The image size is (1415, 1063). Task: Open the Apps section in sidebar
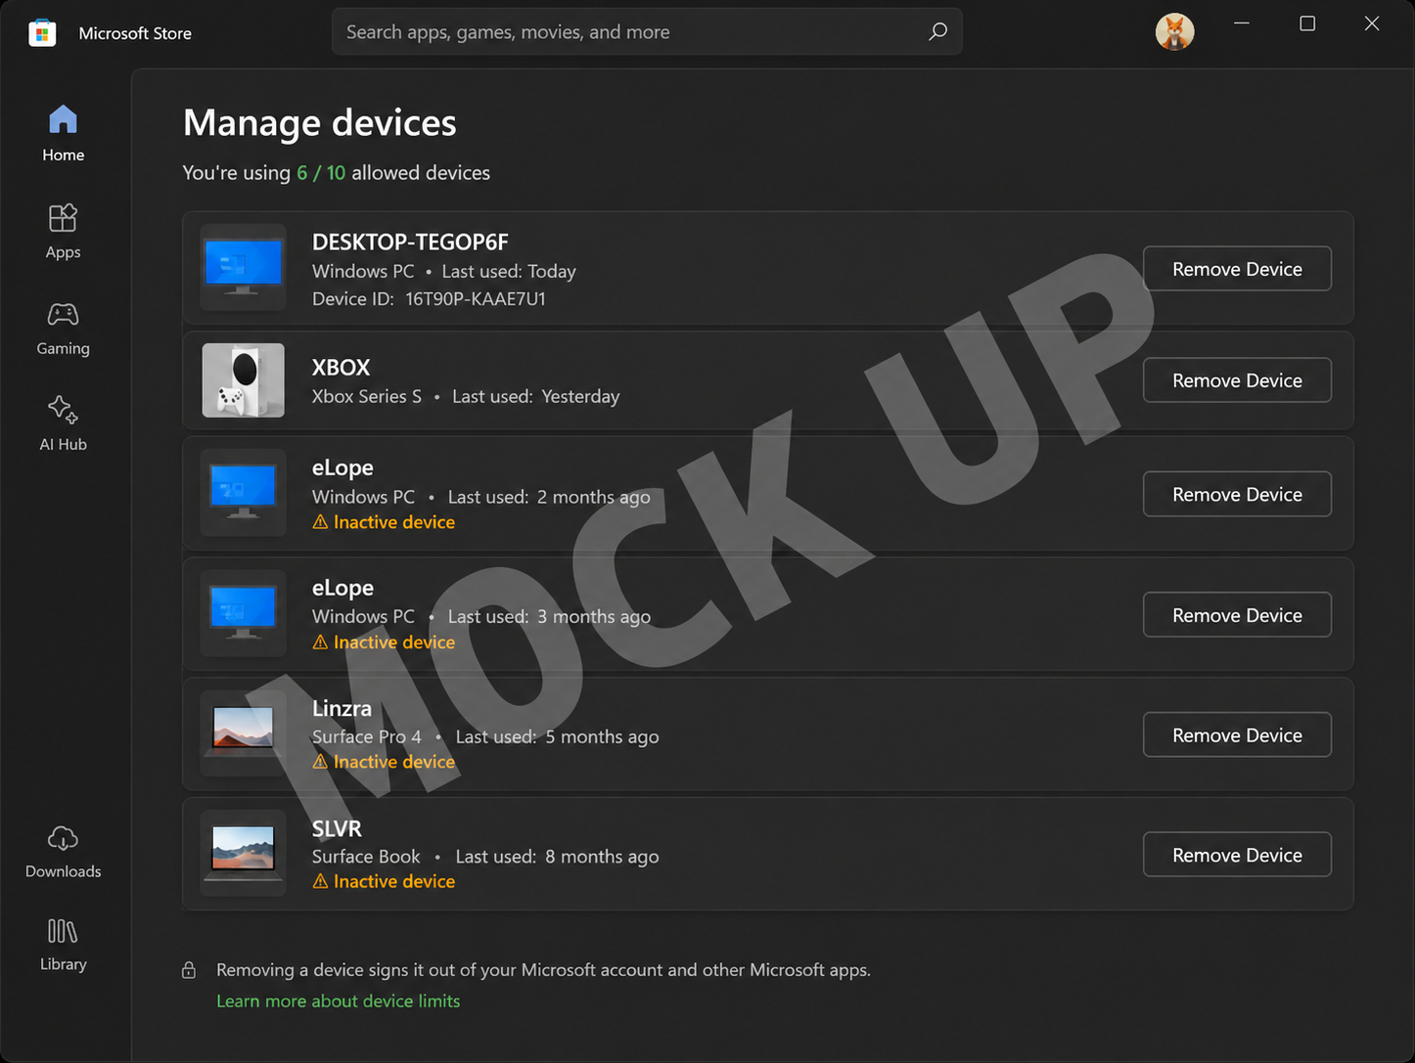[64, 232]
